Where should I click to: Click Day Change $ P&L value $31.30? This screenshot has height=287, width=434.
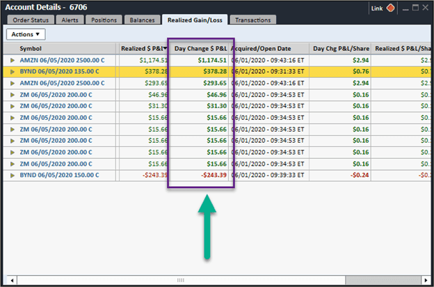tap(217, 106)
